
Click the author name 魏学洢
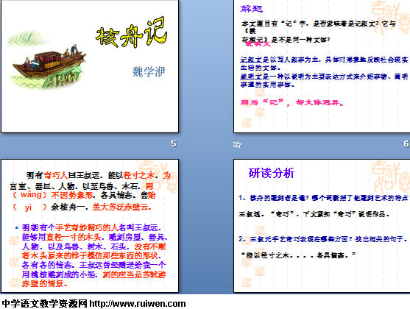point(149,71)
